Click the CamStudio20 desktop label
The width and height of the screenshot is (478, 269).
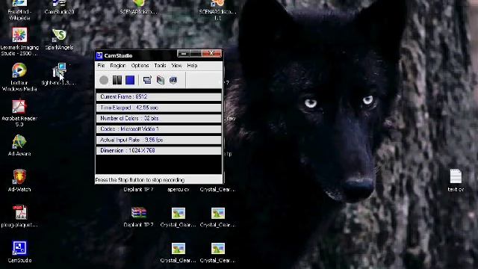tap(59, 12)
